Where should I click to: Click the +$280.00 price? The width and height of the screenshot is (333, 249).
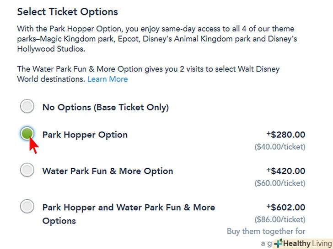pyautogui.click(x=286, y=135)
